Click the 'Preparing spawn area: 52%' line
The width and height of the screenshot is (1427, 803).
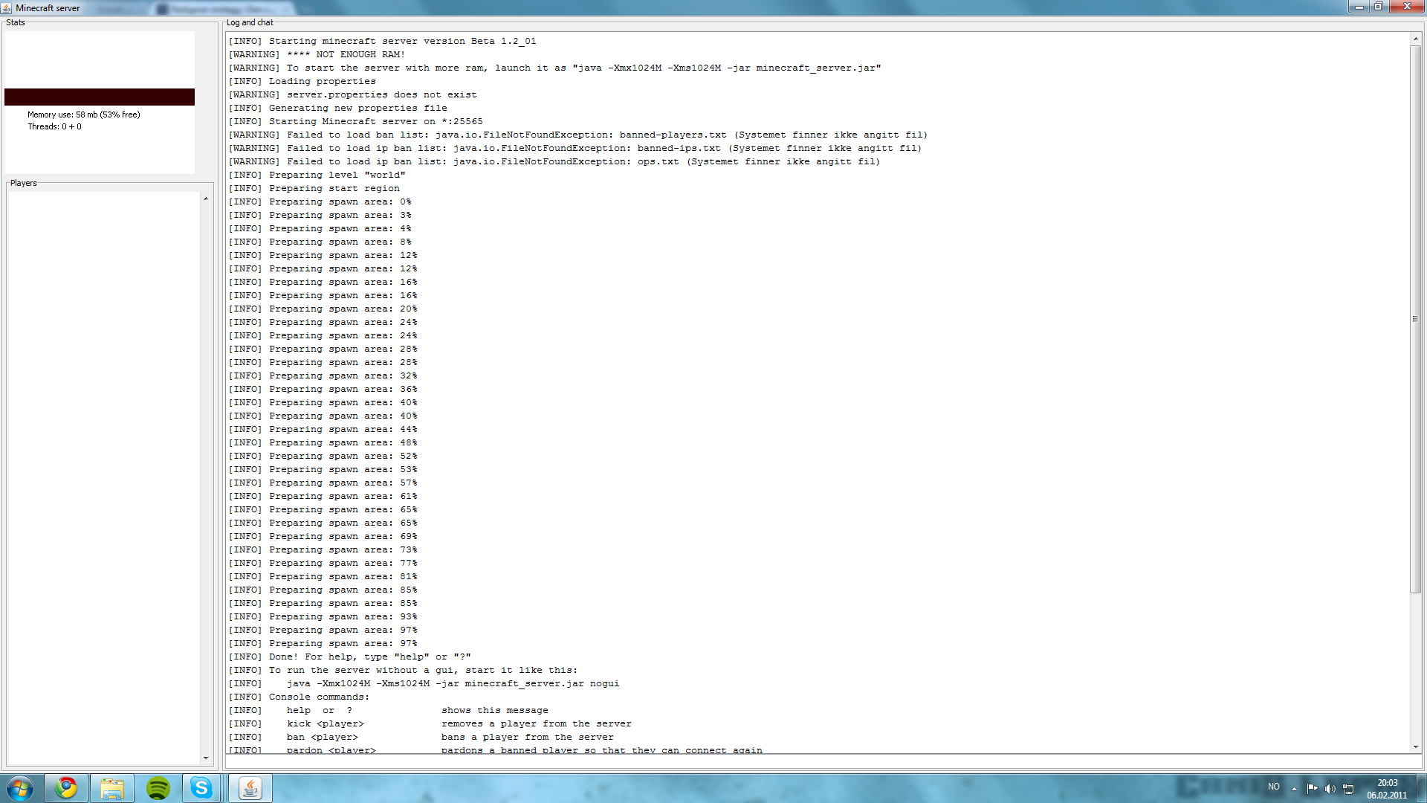(323, 456)
